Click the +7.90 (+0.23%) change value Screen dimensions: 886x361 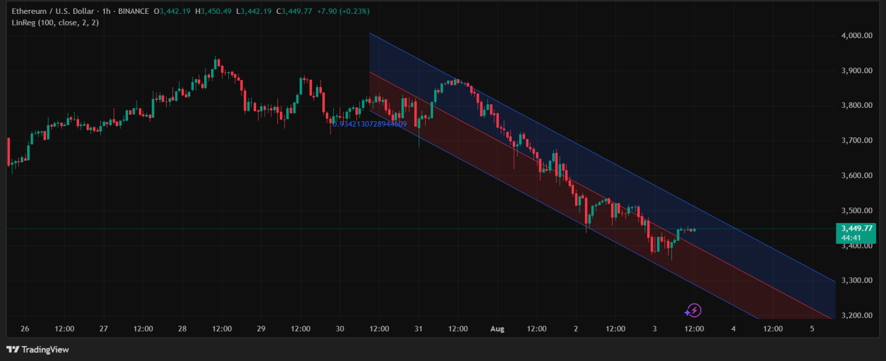point(344,12)
